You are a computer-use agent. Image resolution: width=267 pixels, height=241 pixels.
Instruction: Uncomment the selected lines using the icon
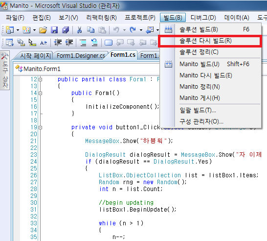coord(94,43)
